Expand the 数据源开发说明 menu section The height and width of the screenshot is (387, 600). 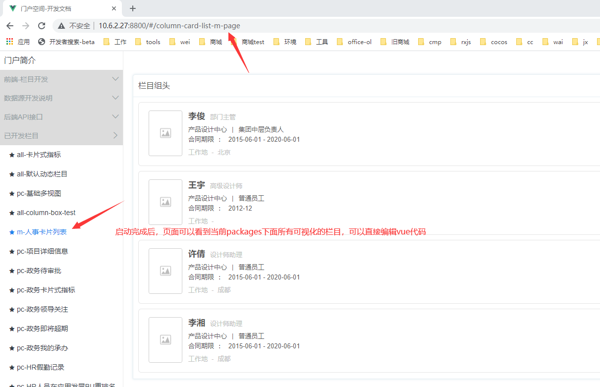[61, 98]
